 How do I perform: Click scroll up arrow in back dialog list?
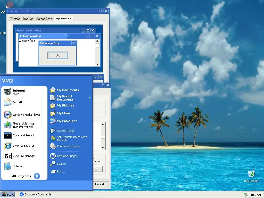click(103, 125)
